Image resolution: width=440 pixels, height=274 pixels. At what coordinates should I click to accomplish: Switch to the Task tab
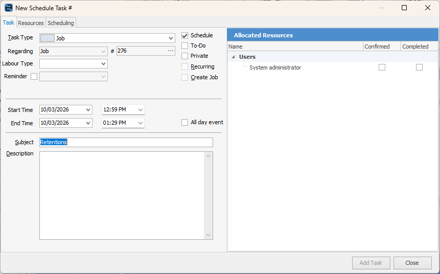pyautogui.click(x=8, y=22)
